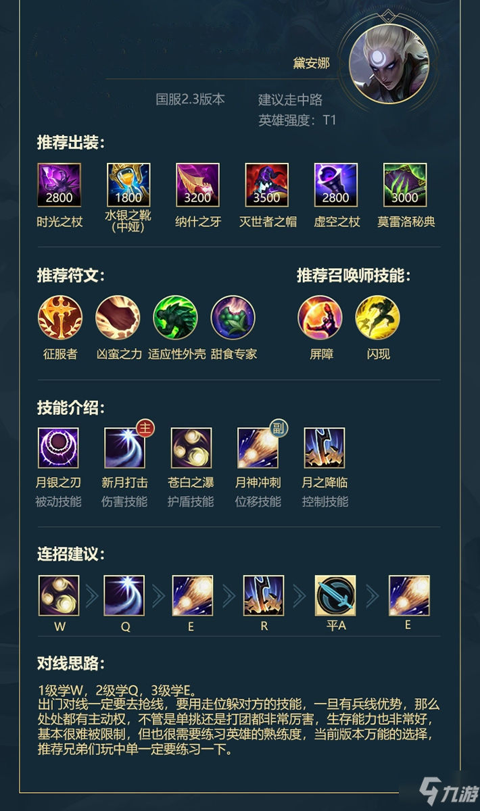Click the 苍白之瀑 shield skill icon
This screenshot has height=811, width=480.
coord(191,448)
